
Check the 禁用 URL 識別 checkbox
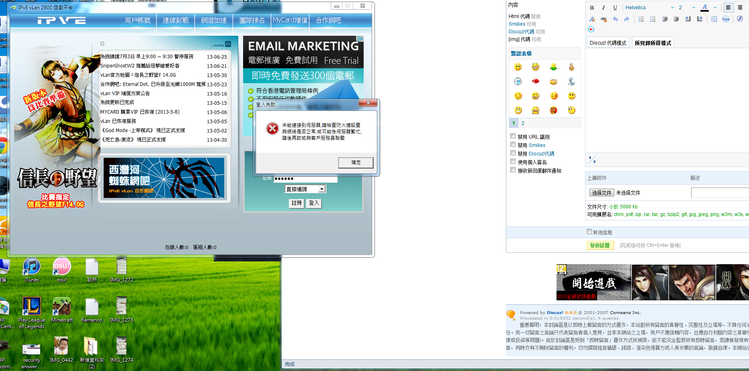(x=513, y=136)
